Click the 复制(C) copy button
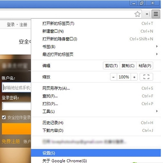Image resolution: width=163 pixels, height=163 pixels. tap(128, 66)
